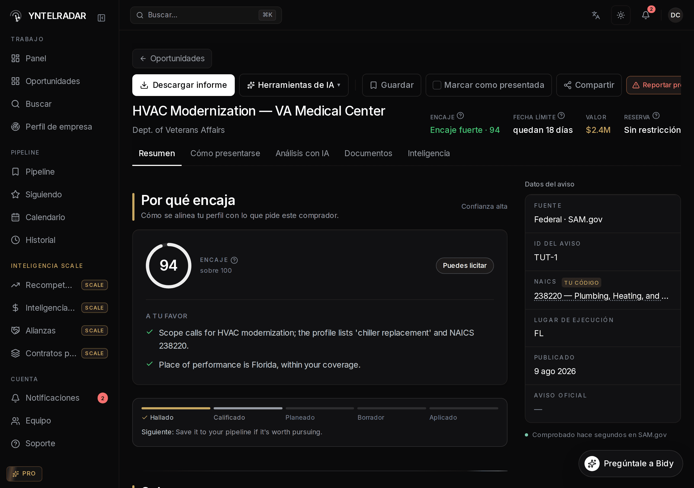The width and height of the screenshot is (694, 488).
Task: Open Contratos p... in the sidebar
Action: [x=60, y=353]
